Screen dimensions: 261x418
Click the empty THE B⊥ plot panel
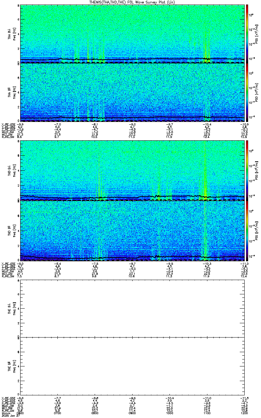pyautogui.click(x=132, y=309)
